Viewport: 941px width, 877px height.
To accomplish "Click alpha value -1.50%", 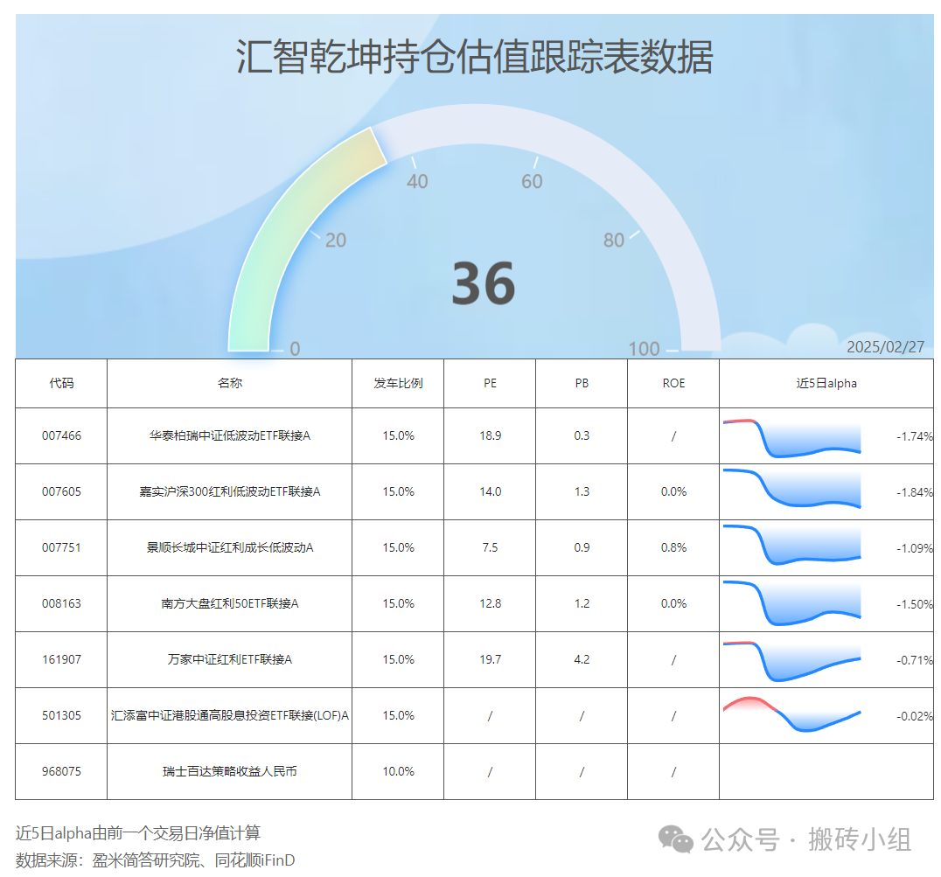I will click(915, 604).
